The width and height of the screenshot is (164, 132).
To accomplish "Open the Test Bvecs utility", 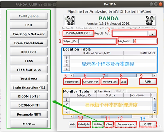I will pos(29,78).
